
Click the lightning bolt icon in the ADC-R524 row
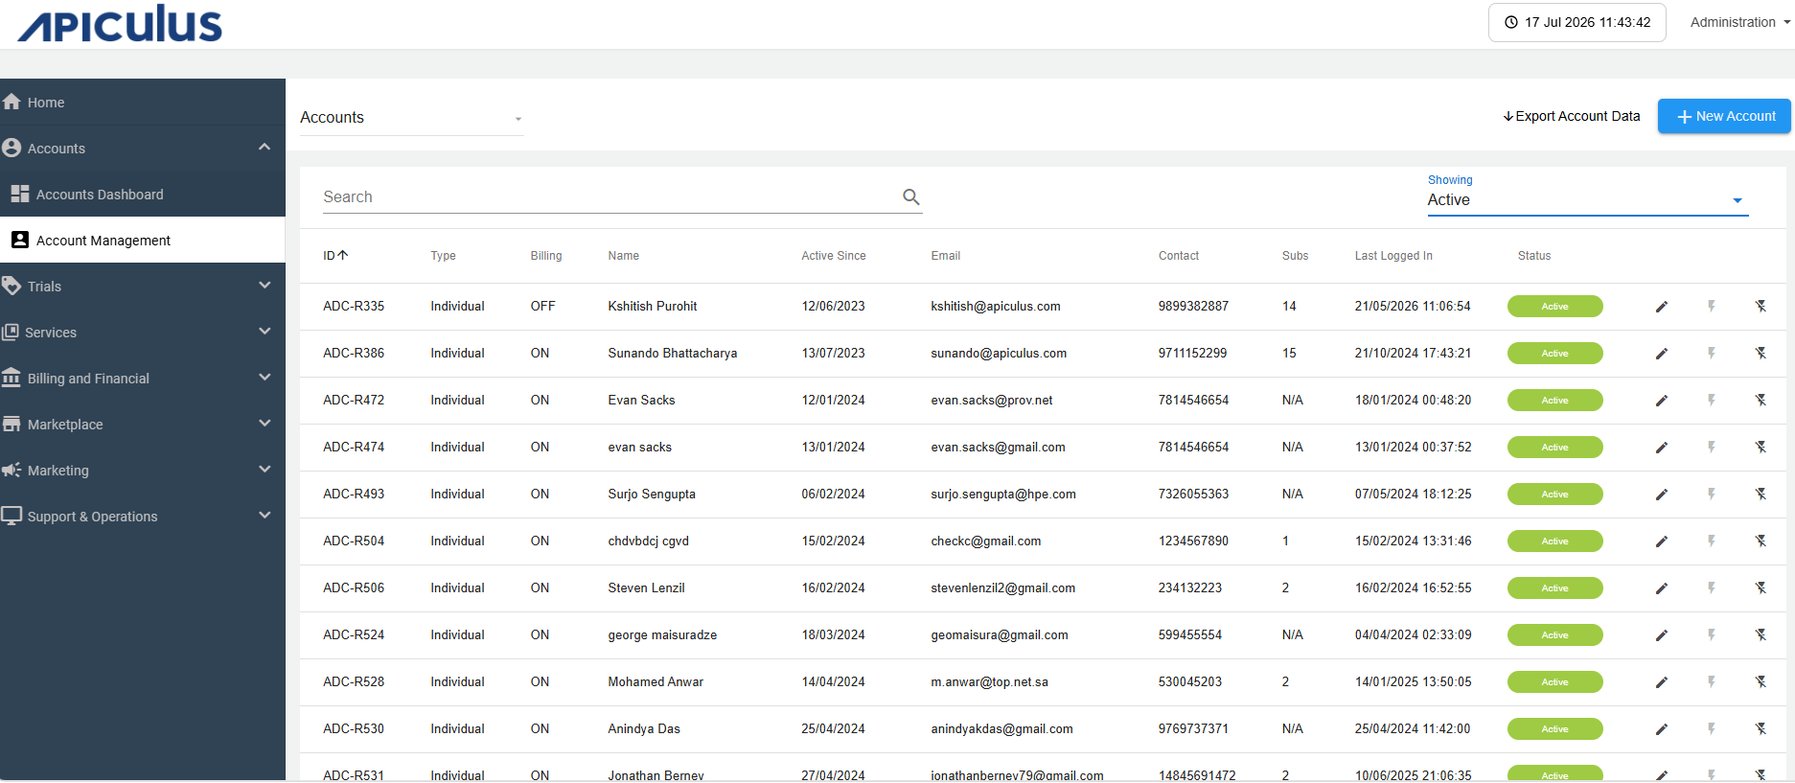tap(1712, 635)
